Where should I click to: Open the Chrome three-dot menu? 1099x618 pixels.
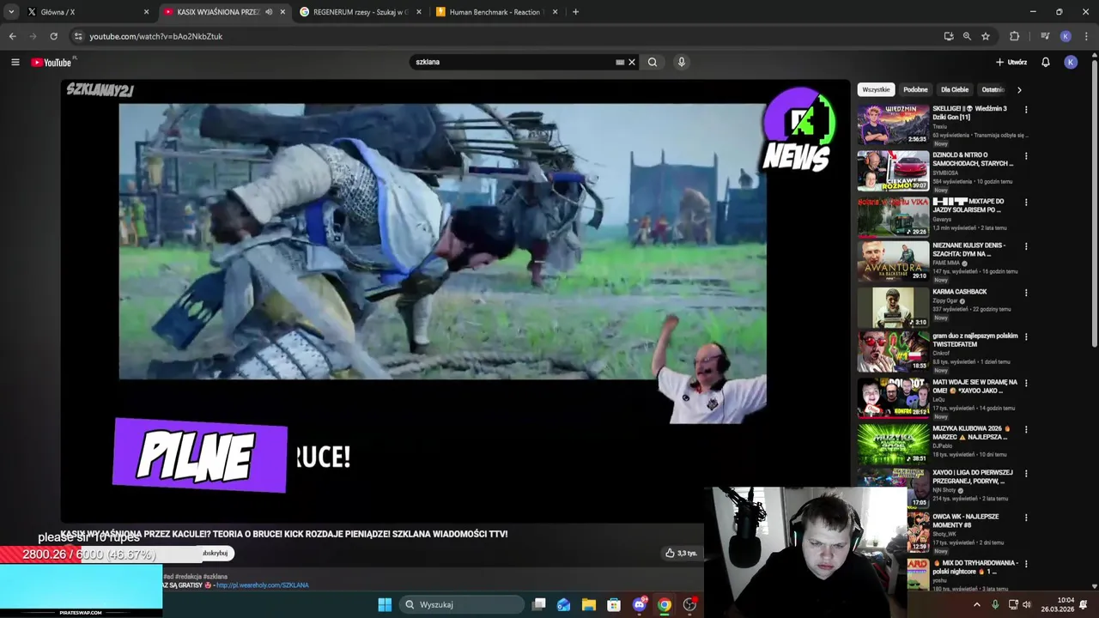pos(1086,36)
